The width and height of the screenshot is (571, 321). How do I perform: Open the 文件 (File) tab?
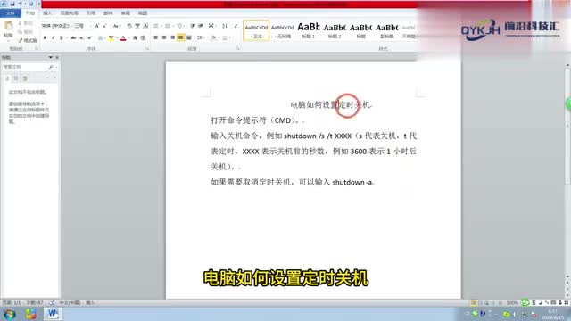point(10,13)
